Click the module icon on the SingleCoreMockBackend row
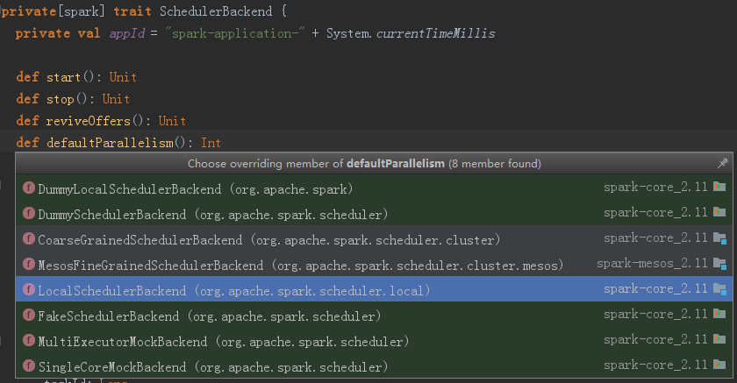The image size is (737, 383). (x=719, y=366)
